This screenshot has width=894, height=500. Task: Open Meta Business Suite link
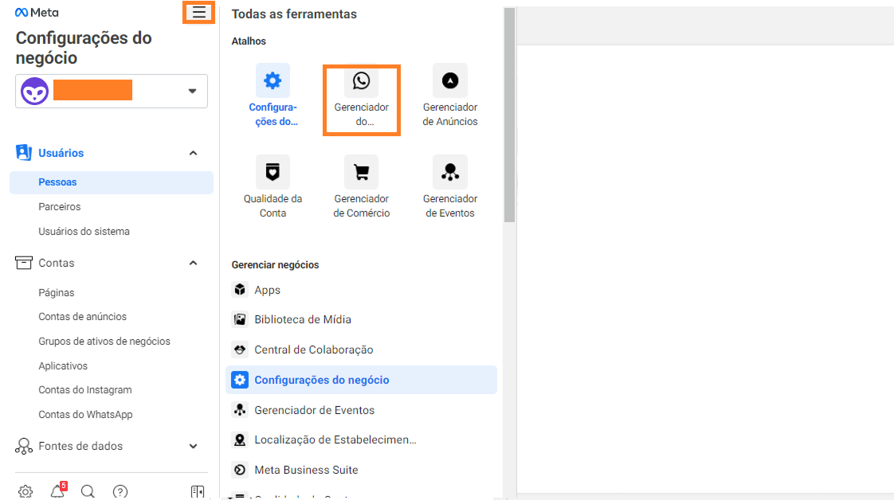tap(306, 470)
